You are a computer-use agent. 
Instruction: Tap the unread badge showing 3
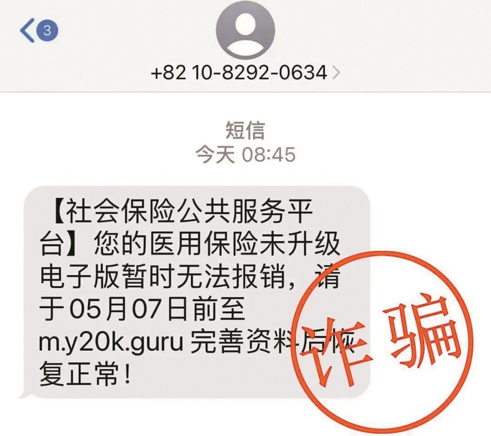click(47, 30)
